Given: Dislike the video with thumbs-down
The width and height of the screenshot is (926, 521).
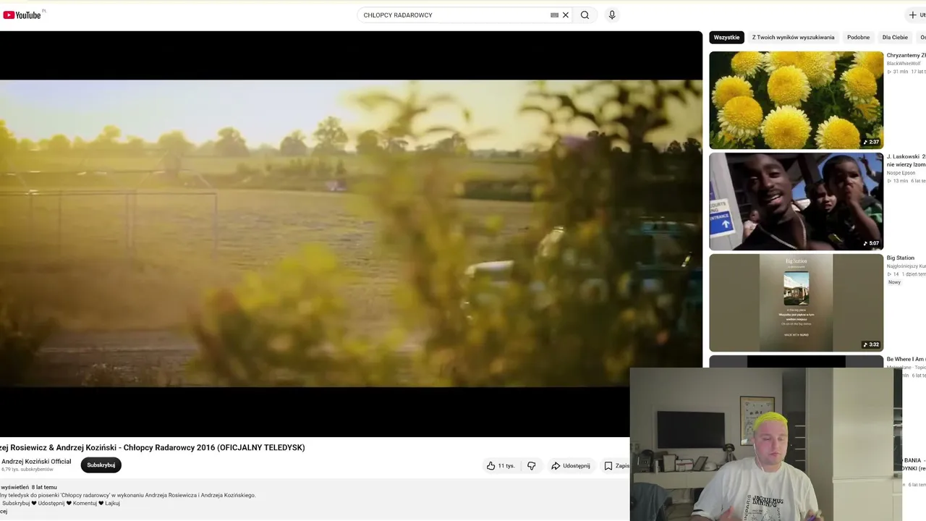Looking at the screenshot, I should point(532,466).
